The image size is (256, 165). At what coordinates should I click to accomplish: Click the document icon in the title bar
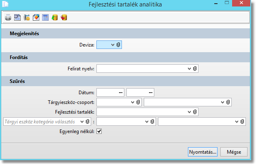pyautogui.click(x=5, y=4)
